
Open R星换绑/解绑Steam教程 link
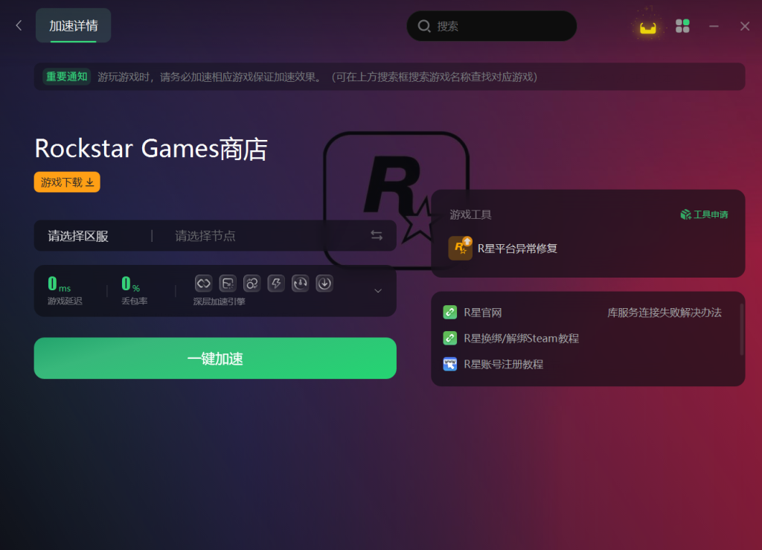(521, 338)
